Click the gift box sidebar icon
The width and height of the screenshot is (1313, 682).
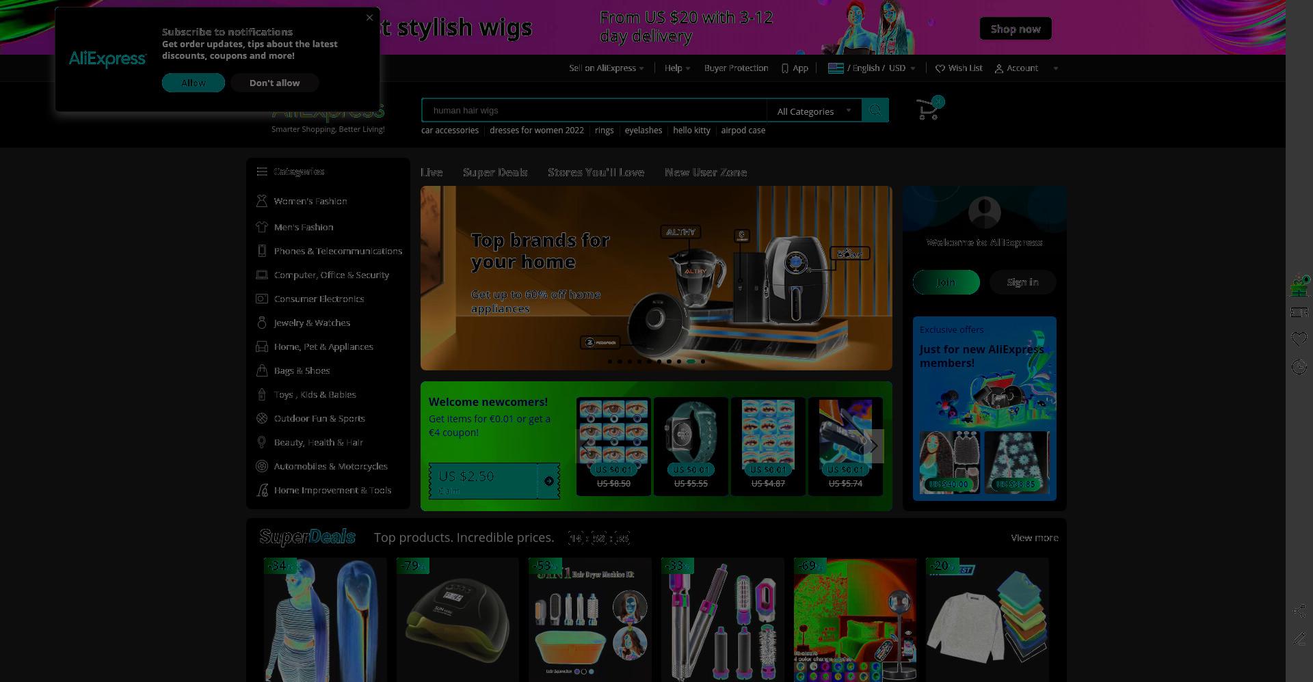click(1299, 286)
